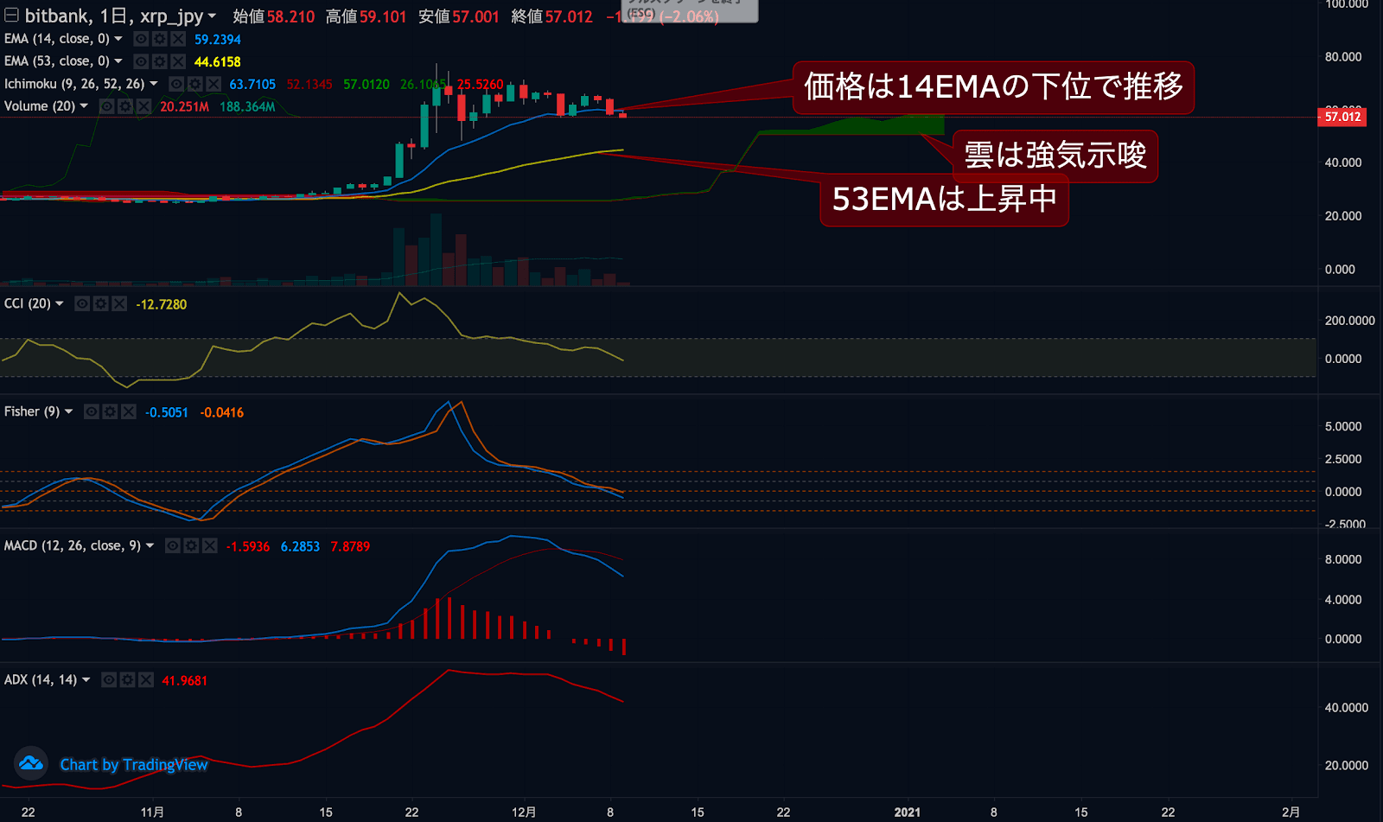Open Ichimoku indicator settings gear
The width and height of the screenshot is (1383, 822).
click(x=195, y=84)
